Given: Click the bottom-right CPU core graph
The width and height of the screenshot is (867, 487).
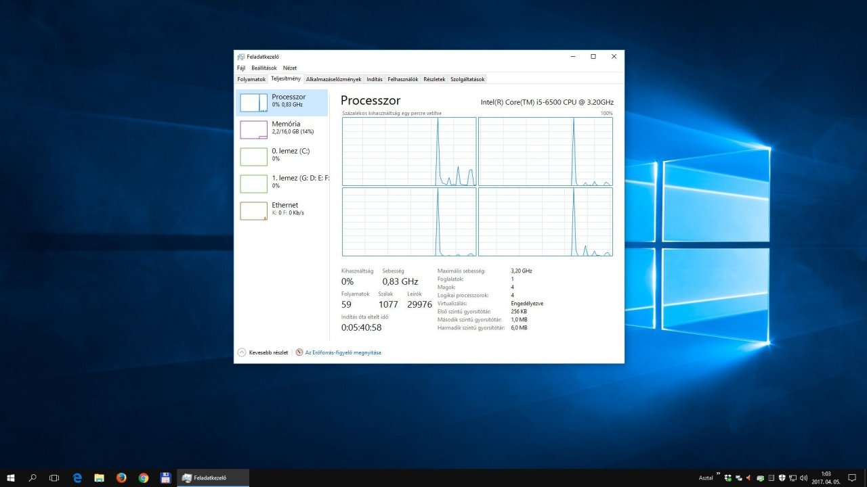Looking at the screenshot, I should pos(545,222).
